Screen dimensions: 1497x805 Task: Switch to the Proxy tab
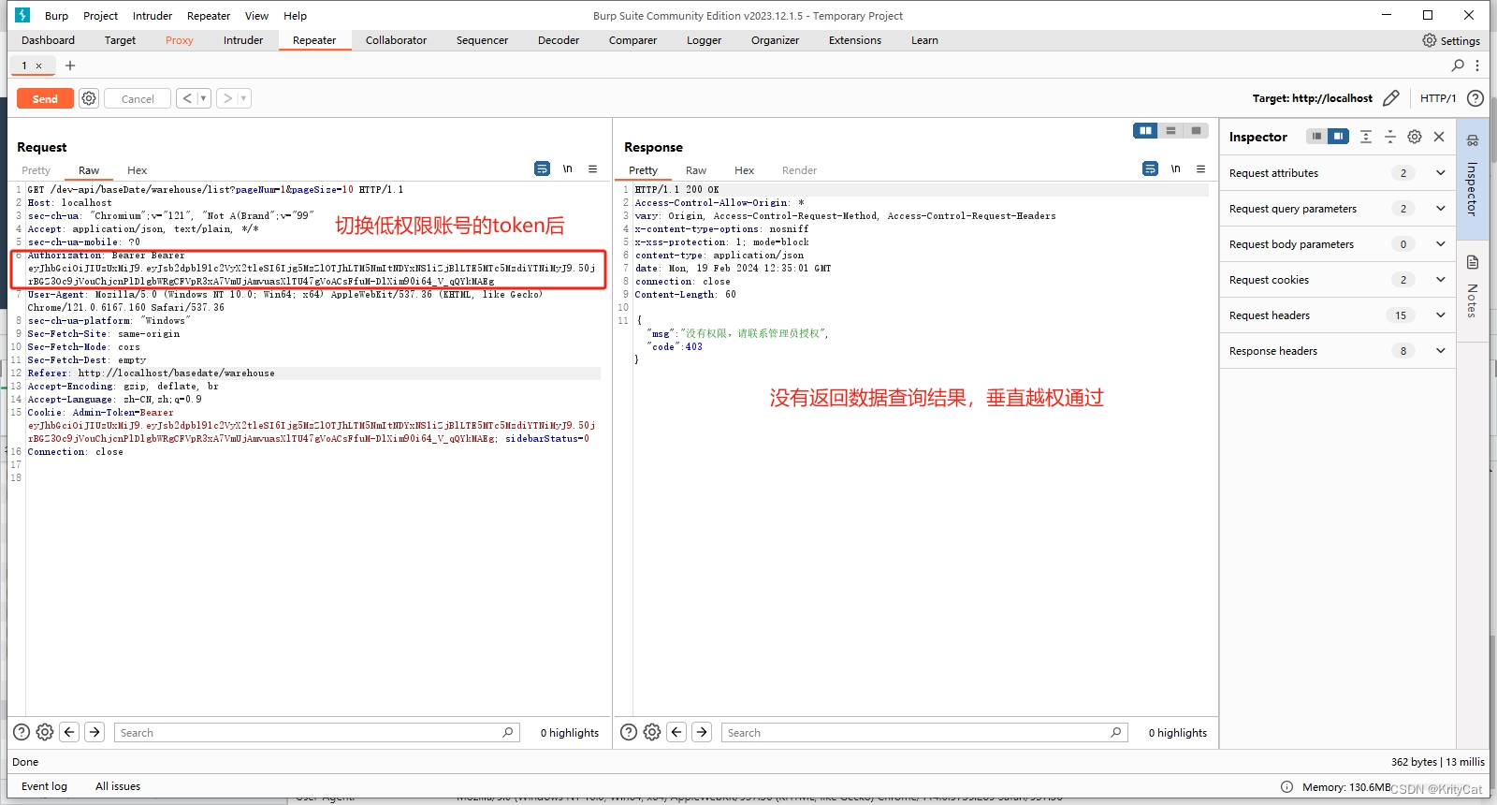point(179,40)
